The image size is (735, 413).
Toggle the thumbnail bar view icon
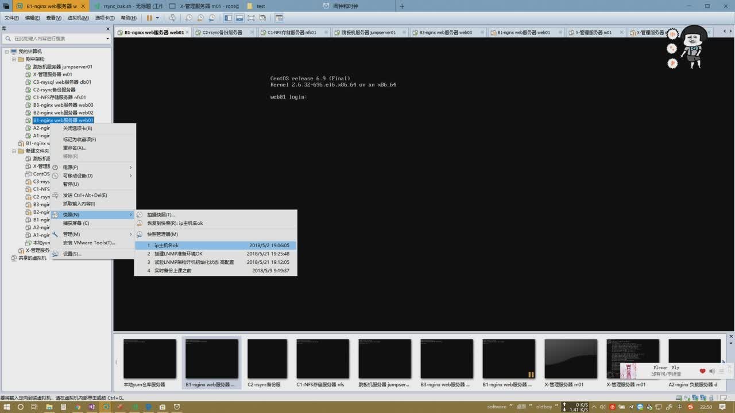click(x=240, y=18)
